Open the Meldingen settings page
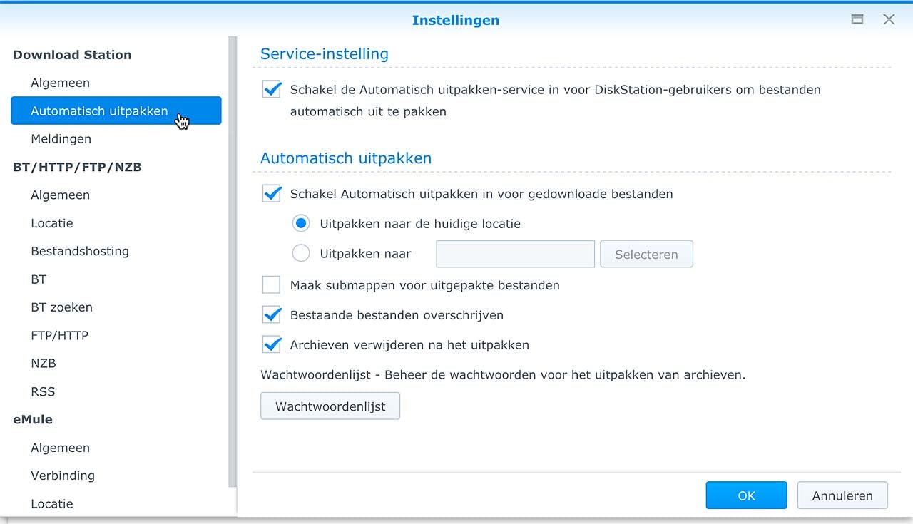Viewport: 913px width, 524px height. (61, 138)
